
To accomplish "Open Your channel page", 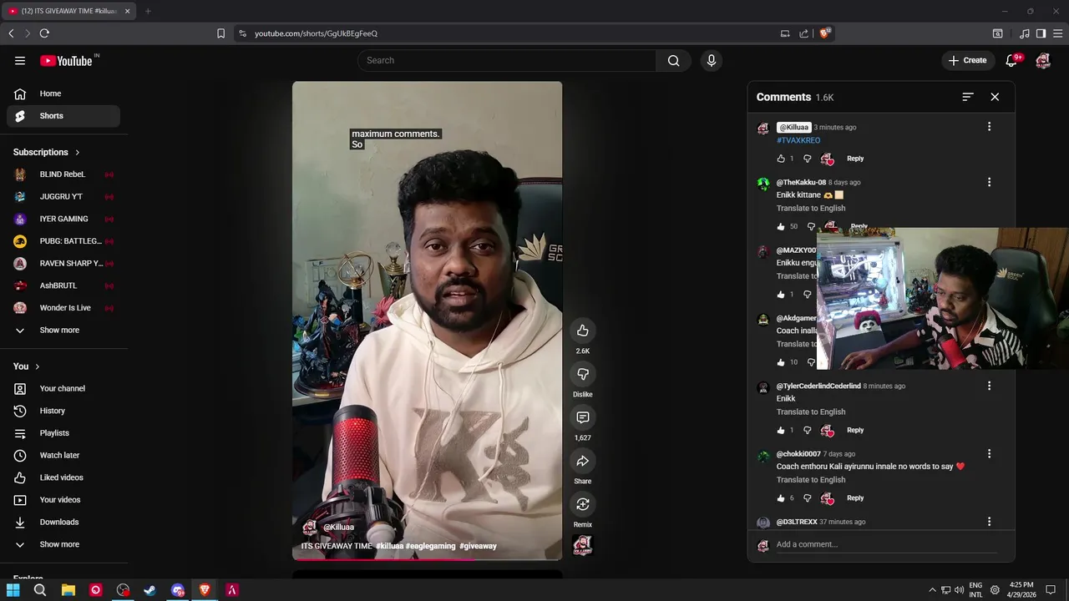I will pos(63,389).
